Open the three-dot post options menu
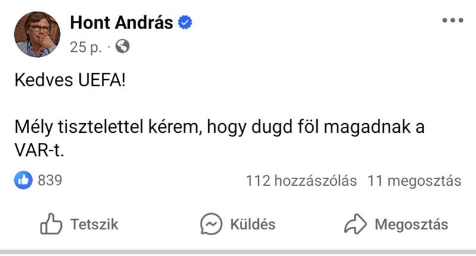Screen dimensions: 476x256 (452, 21)
